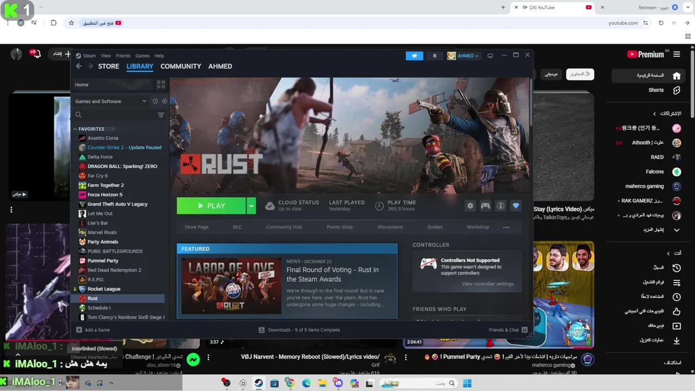Select Forza Horizon 5 in library
The image size is (695, 391).
coord(105,194)
